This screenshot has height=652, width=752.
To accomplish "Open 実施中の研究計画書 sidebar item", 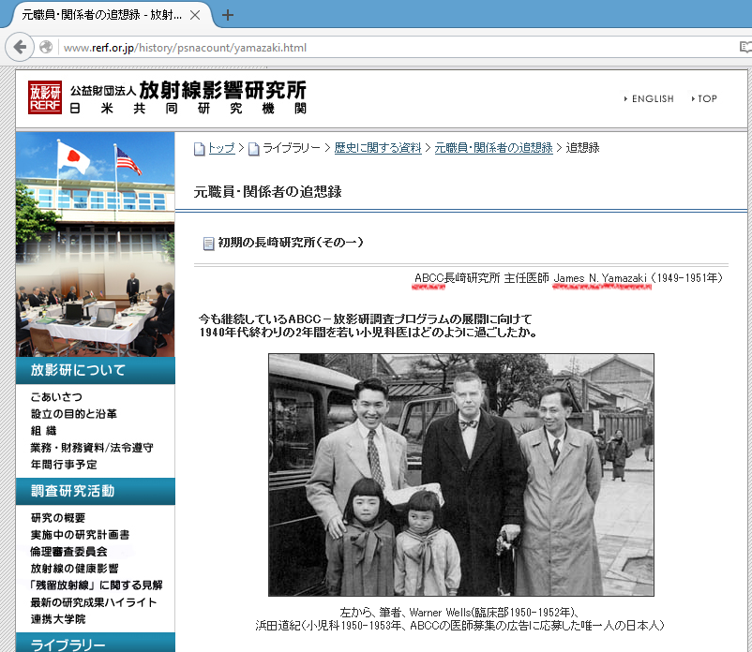I will point(80,535).
